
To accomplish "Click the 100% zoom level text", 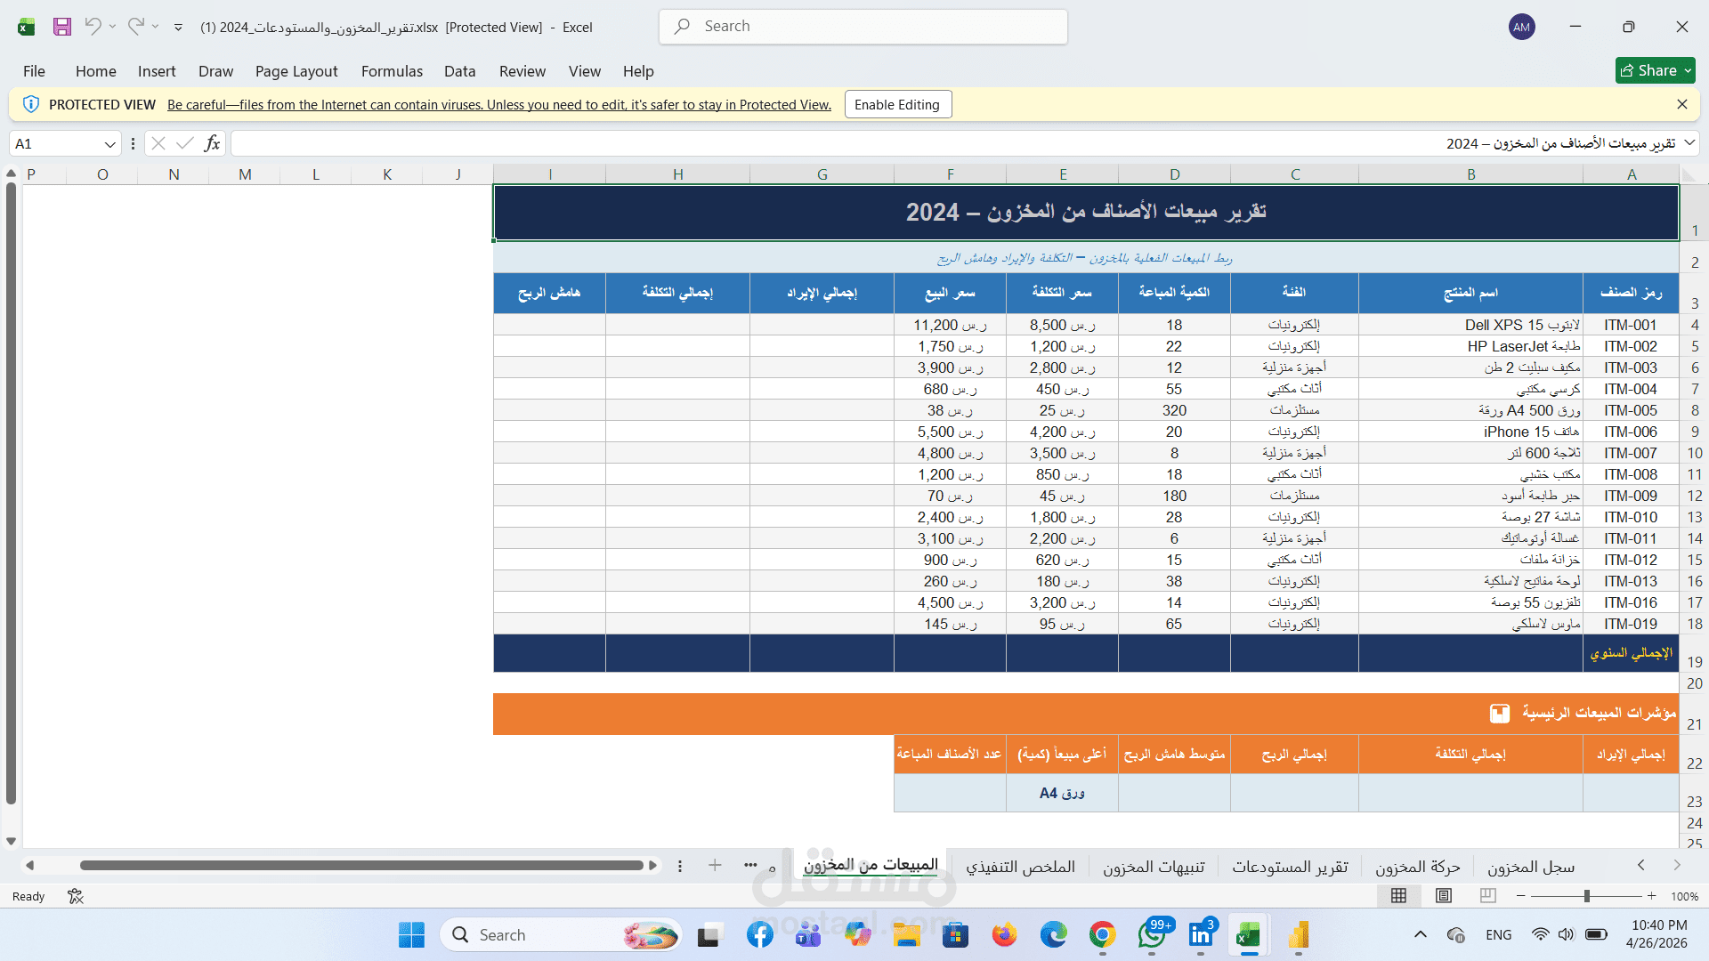I will [1684, 896].
